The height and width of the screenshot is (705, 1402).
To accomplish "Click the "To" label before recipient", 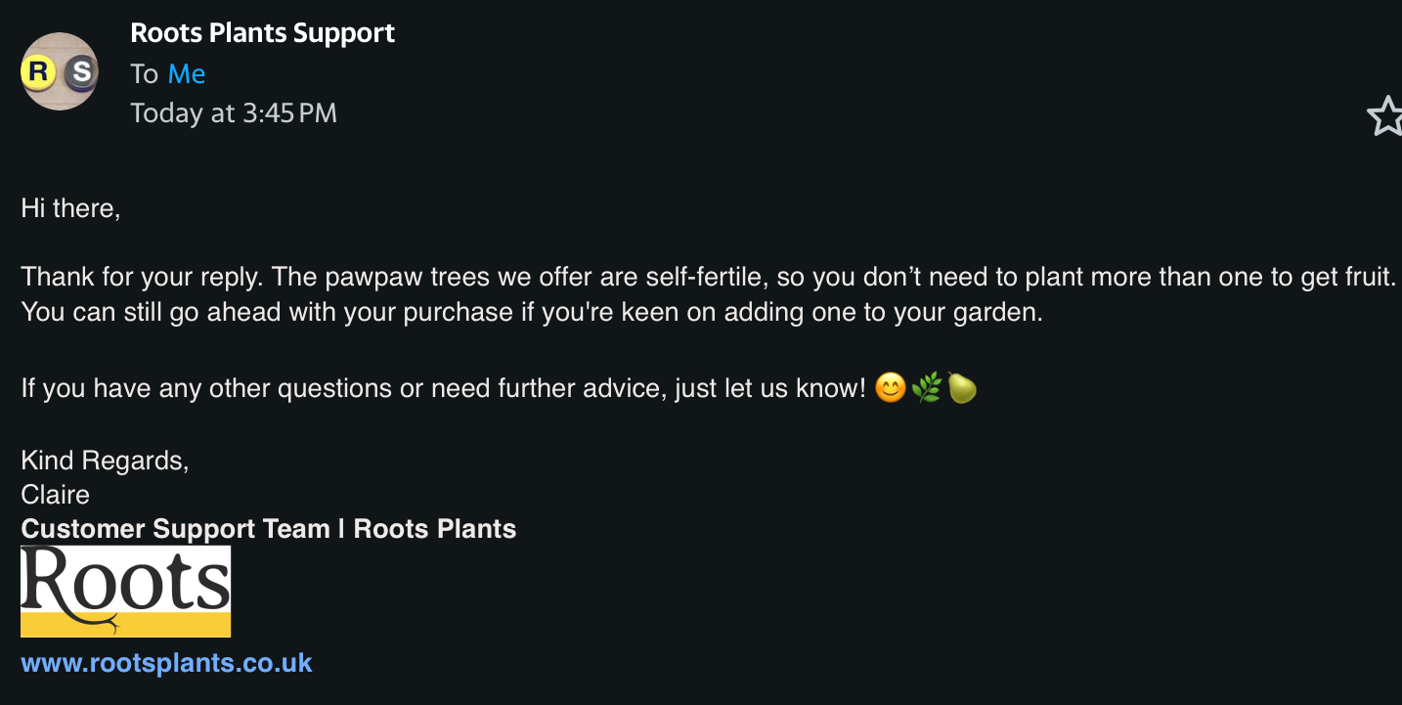I will tap(144, 74).
